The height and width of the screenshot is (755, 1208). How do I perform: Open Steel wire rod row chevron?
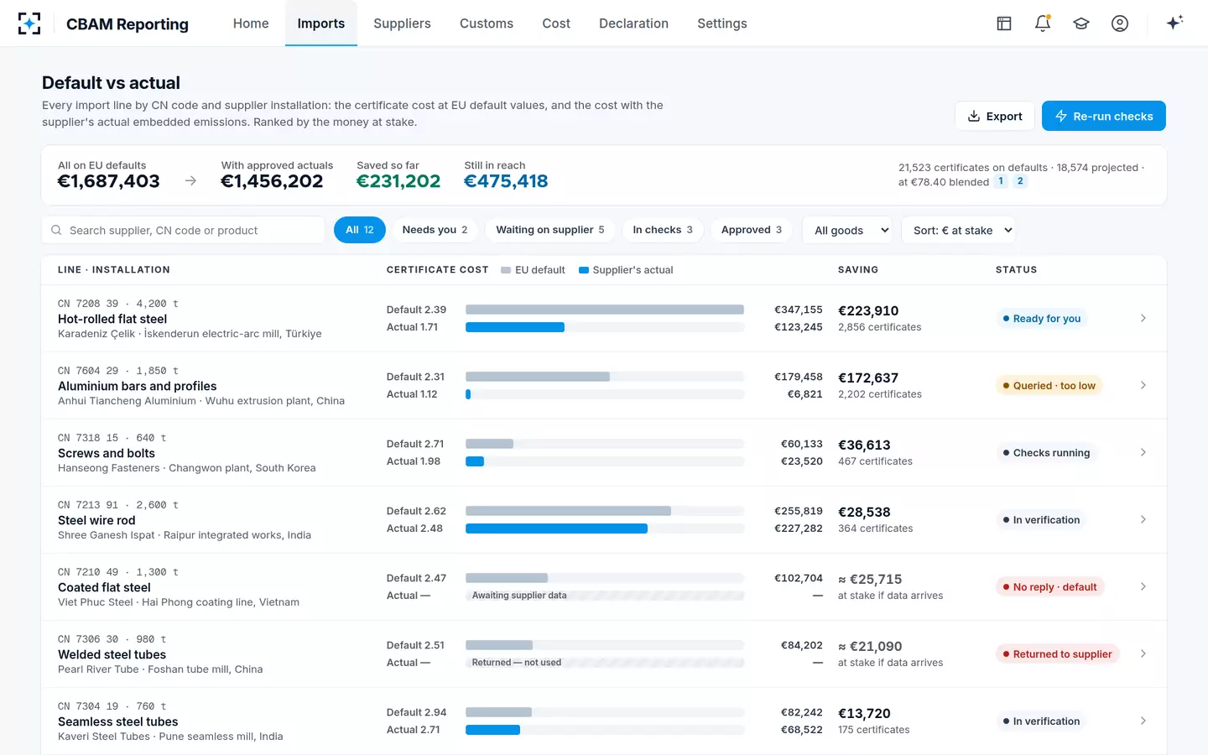coord(1143,519)
